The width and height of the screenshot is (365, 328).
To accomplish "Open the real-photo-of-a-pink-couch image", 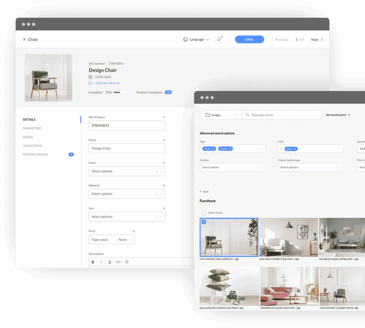I will click(289, 286).
